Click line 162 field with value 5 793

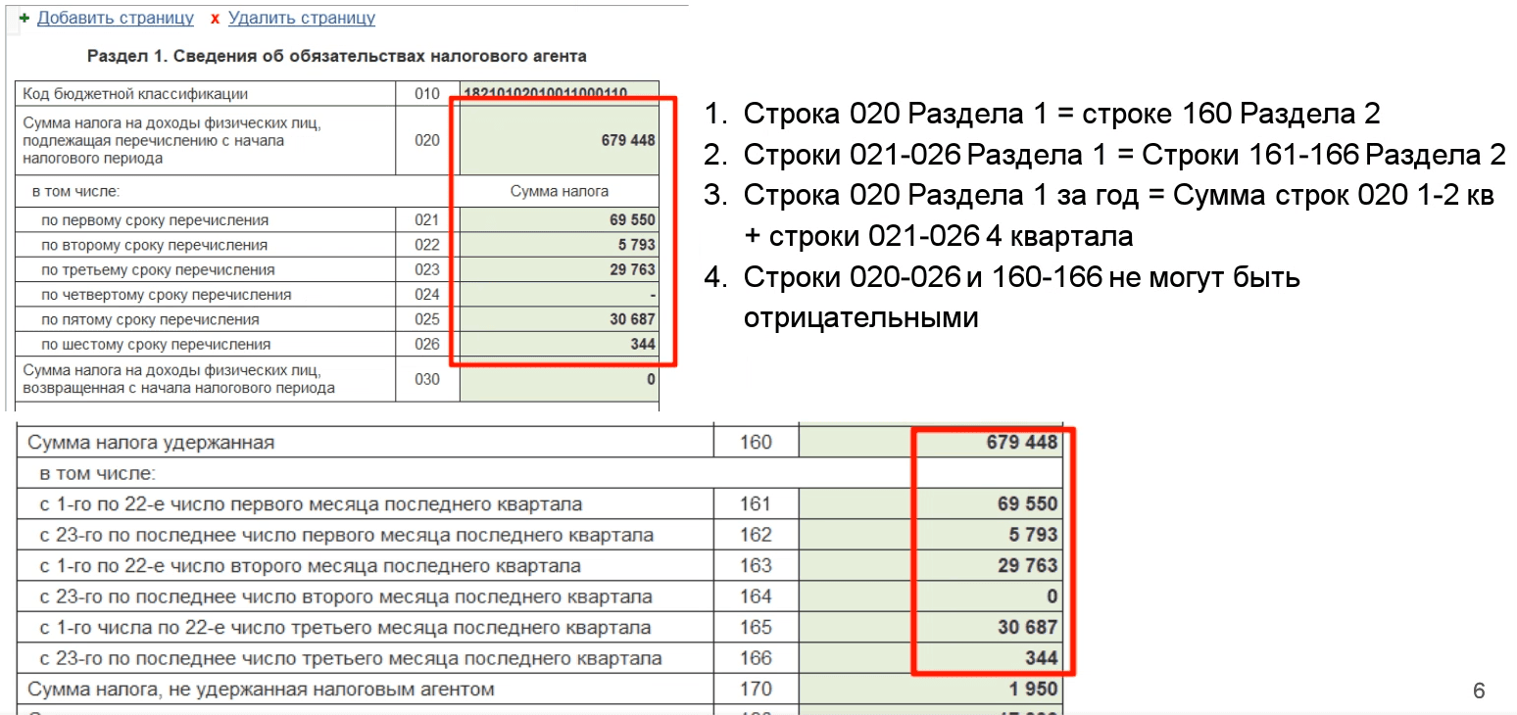[x=929, y=535]
